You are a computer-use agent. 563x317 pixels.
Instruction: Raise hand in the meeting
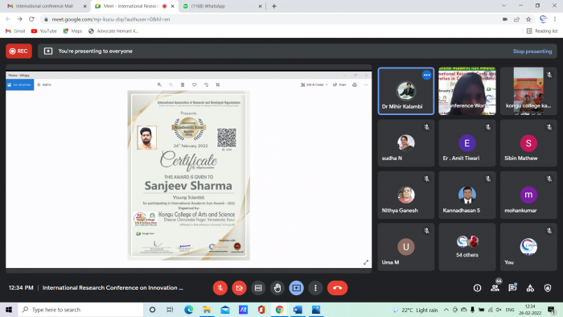tap(277, 288)
